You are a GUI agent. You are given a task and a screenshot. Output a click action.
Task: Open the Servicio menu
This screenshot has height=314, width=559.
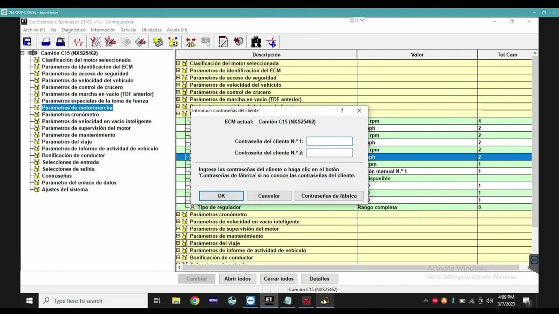(128, 30)
